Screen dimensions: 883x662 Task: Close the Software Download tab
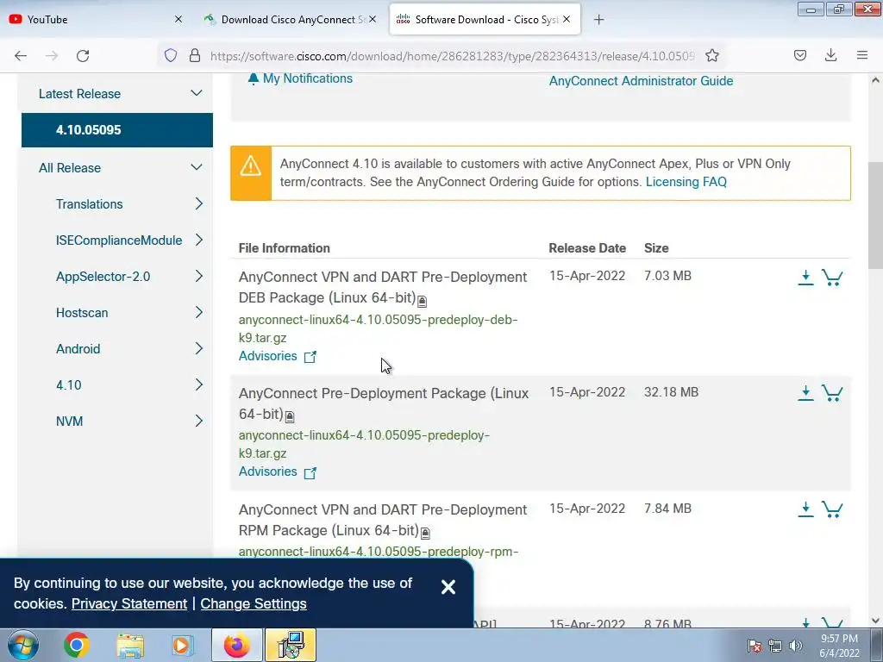[x=567, y=19]
